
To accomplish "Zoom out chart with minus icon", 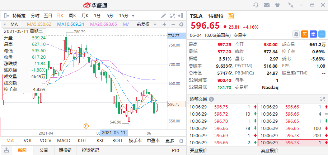I will 173,24.
